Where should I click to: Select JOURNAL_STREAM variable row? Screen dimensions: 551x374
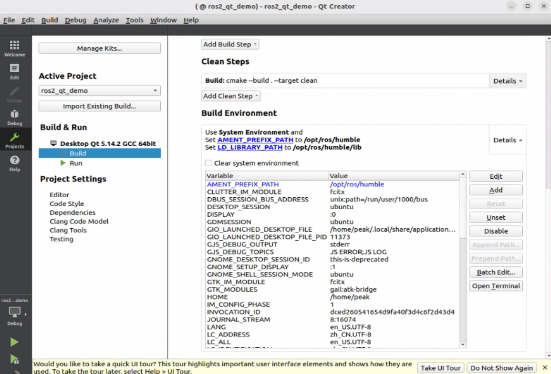tap(332, 319)
